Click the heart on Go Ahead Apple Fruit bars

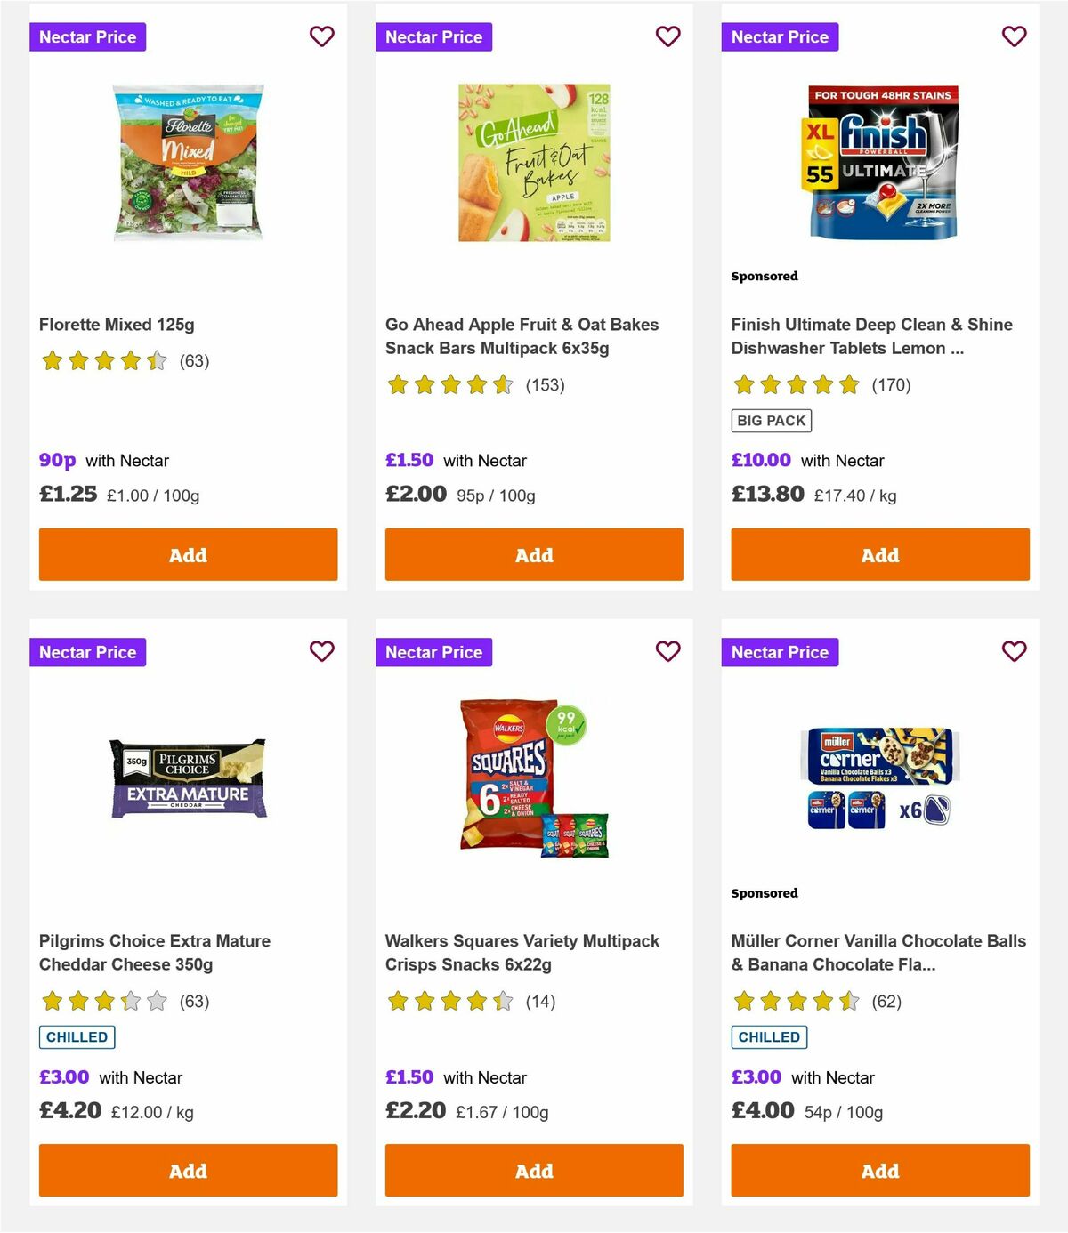coord(667,36)
